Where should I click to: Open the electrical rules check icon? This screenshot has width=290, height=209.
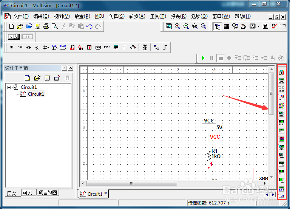coord(274,26)
